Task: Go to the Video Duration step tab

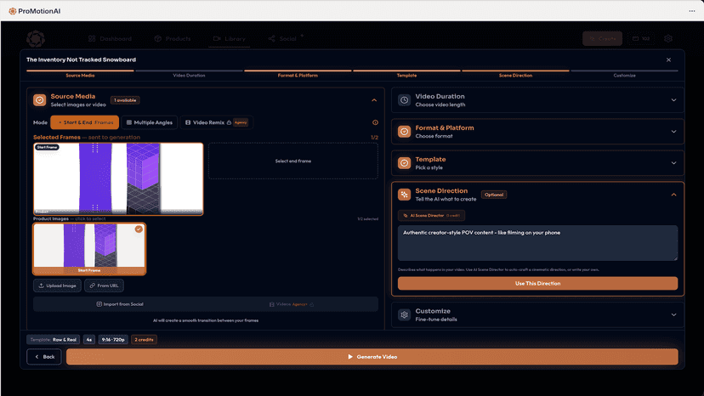Action: 189,75
